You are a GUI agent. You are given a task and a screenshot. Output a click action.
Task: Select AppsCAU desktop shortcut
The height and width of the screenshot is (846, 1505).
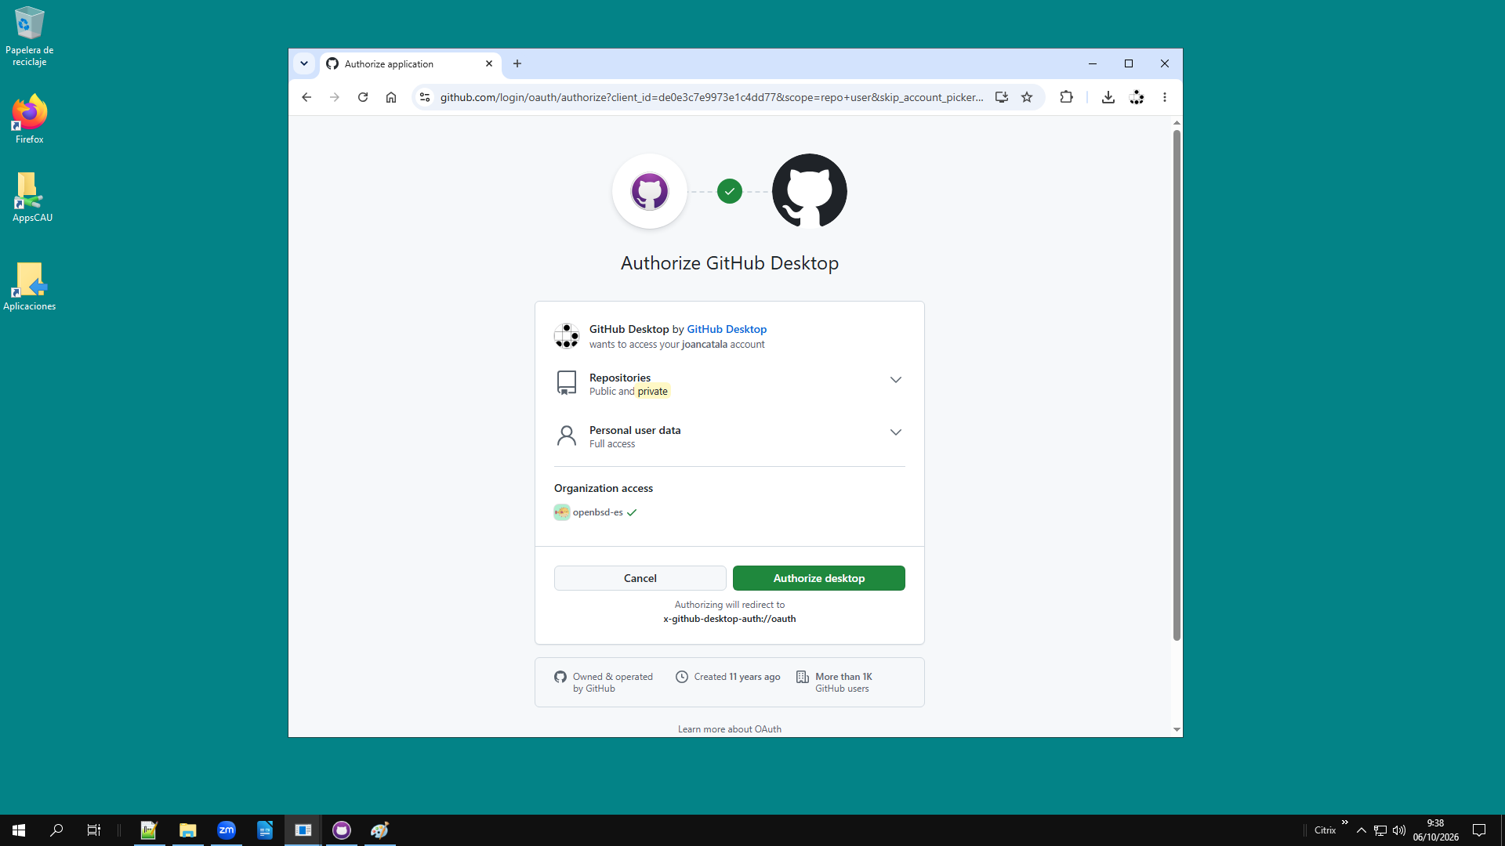[x=32, y=198]
